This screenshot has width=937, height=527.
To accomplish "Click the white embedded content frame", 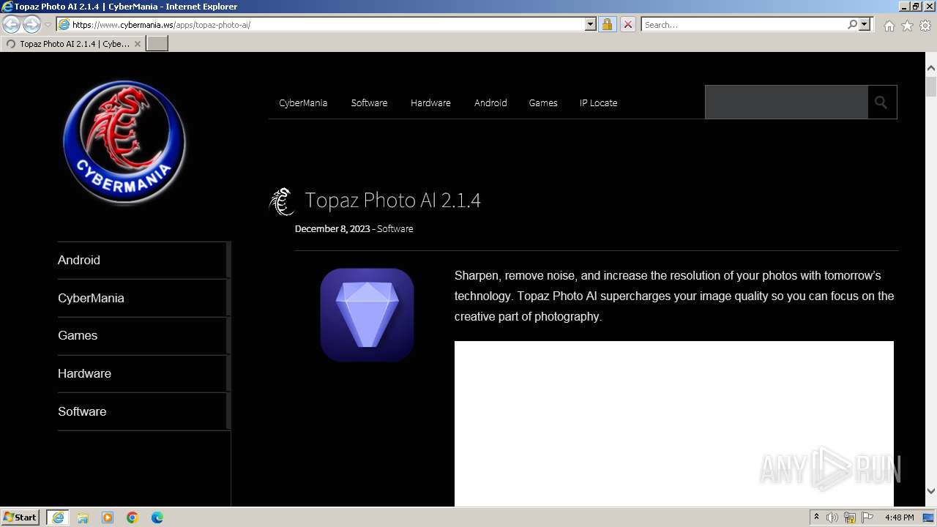I will pyautogui.click(x=673, y=423).
